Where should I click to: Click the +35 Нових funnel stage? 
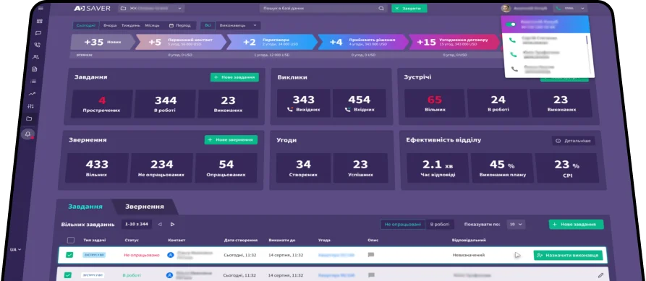coord(103,42)
